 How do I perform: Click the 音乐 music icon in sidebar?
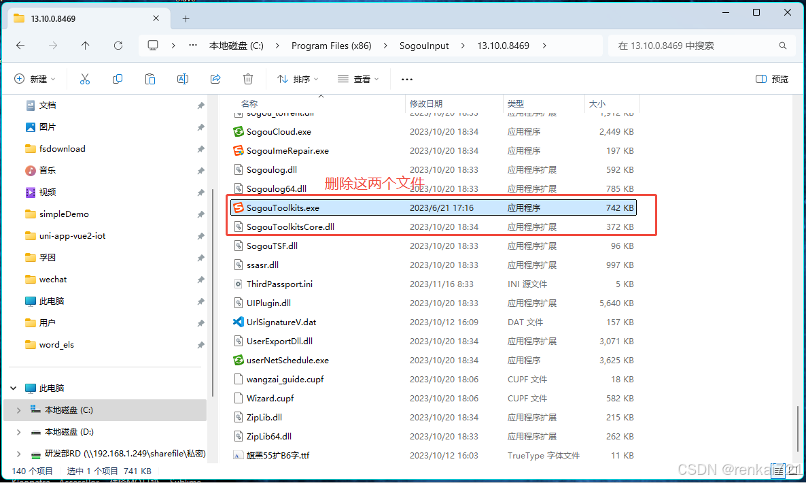pyautogui.click(x=31, y=170)
